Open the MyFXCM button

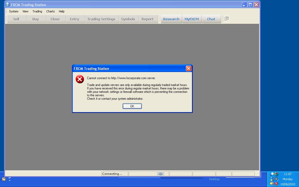coord(192,19)
